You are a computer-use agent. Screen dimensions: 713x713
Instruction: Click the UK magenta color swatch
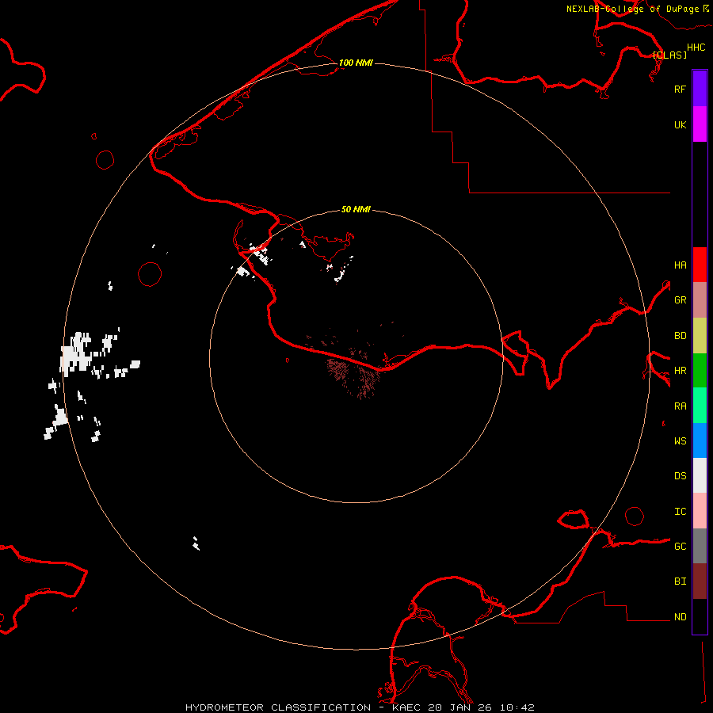pos(700,124)
